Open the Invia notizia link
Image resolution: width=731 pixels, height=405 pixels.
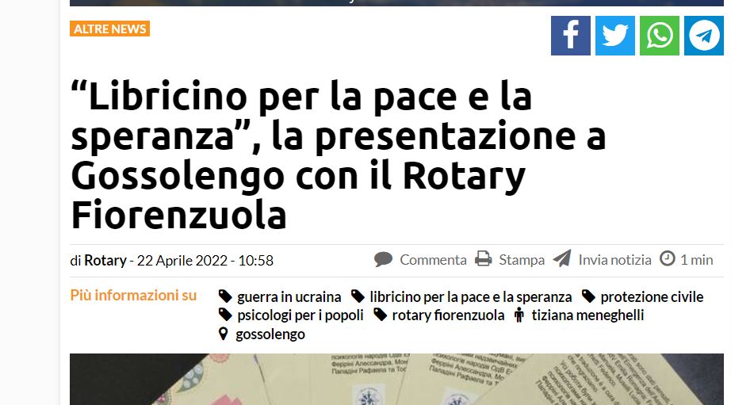pyautogui.click(x=615, y=260)
